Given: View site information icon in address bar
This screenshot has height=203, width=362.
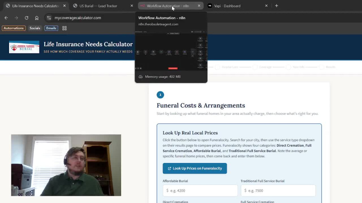Looking at the screenshot, I should (x=49, y=18).
